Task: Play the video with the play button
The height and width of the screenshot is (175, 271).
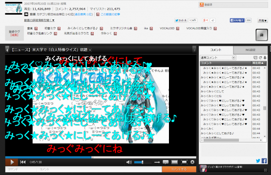Action: [x=12, y=162]
